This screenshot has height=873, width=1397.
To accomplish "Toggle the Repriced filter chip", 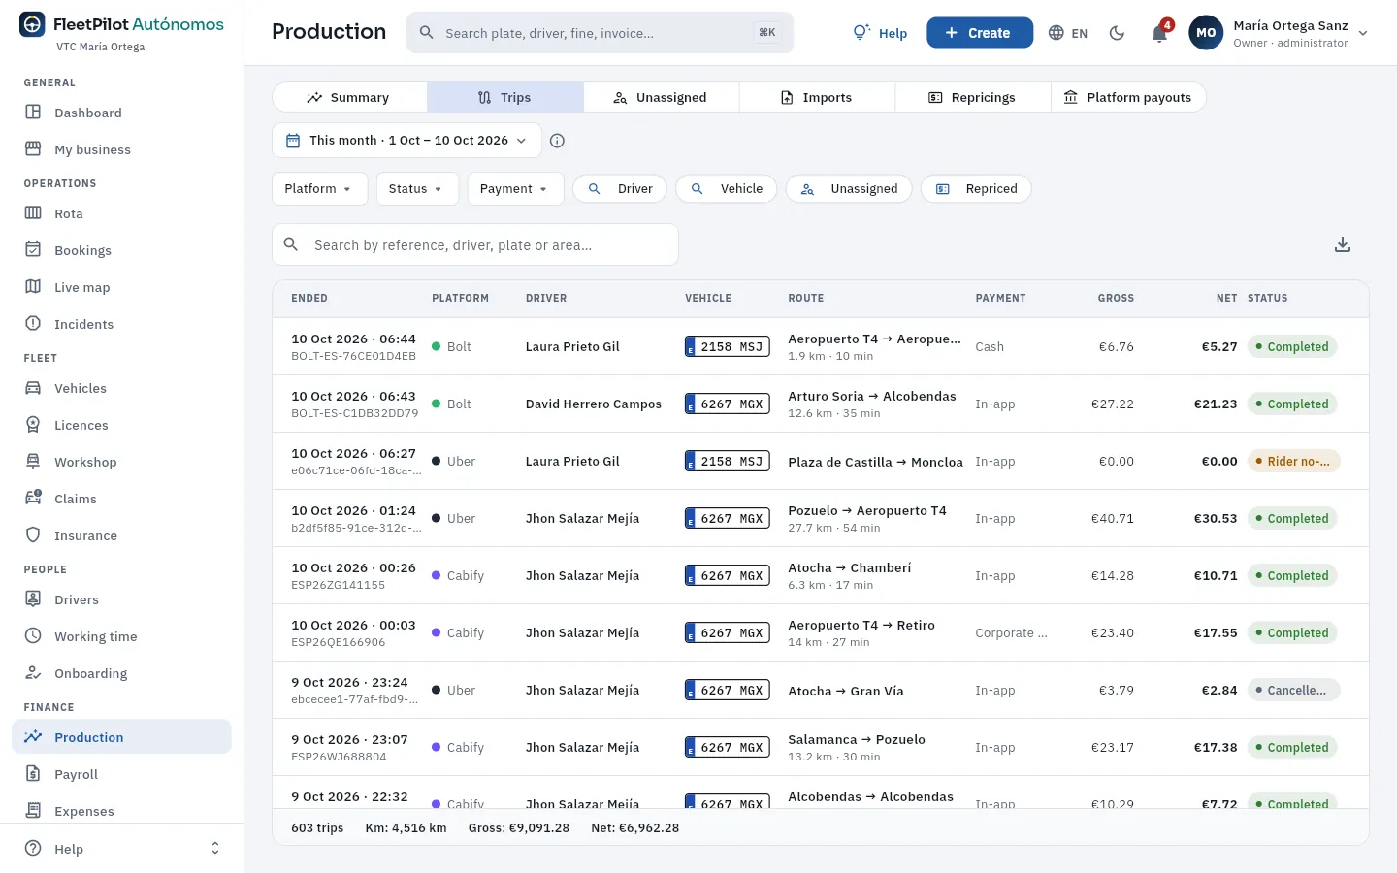I will 976,189.
